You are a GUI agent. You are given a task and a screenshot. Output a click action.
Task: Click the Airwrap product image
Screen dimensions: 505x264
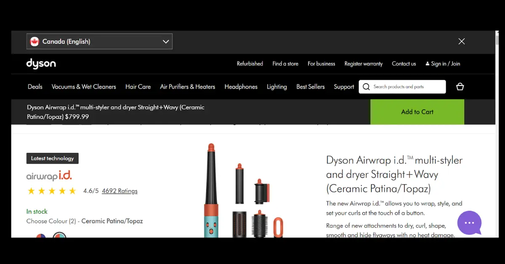pyautogui.click(x=244, y=190)
